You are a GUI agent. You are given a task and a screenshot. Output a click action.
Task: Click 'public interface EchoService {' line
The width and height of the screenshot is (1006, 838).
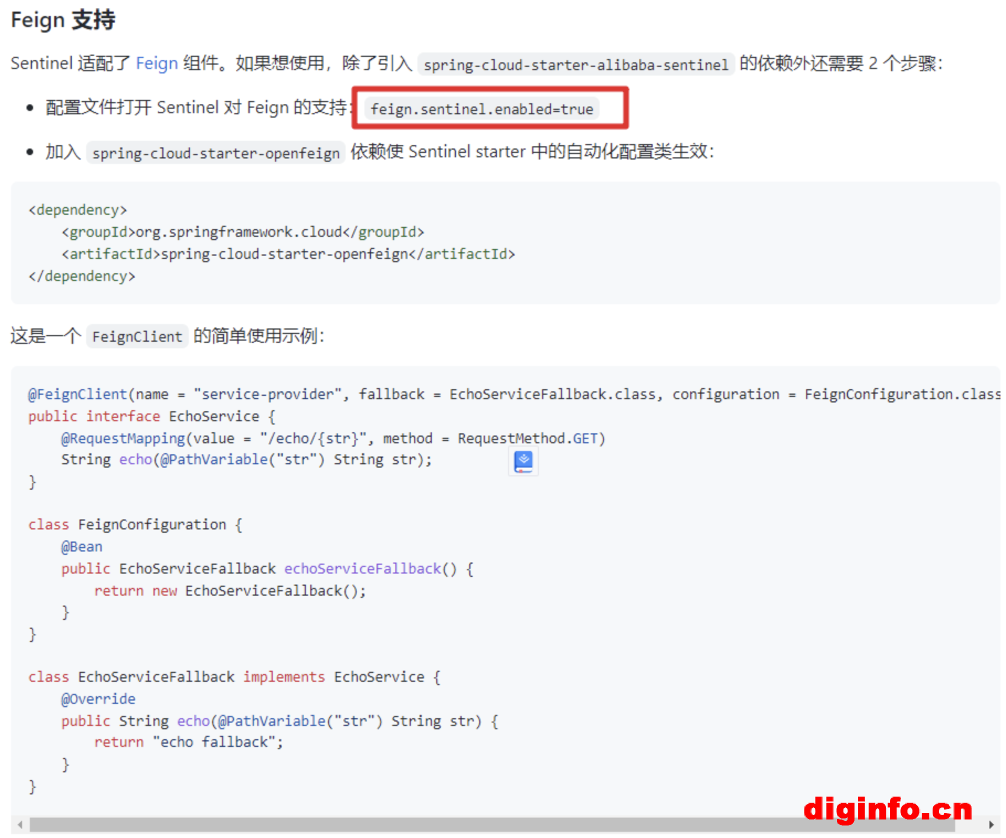click(x=152, y=416)
